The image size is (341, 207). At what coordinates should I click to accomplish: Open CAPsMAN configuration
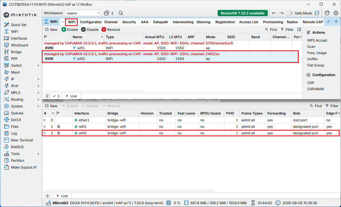315,89
